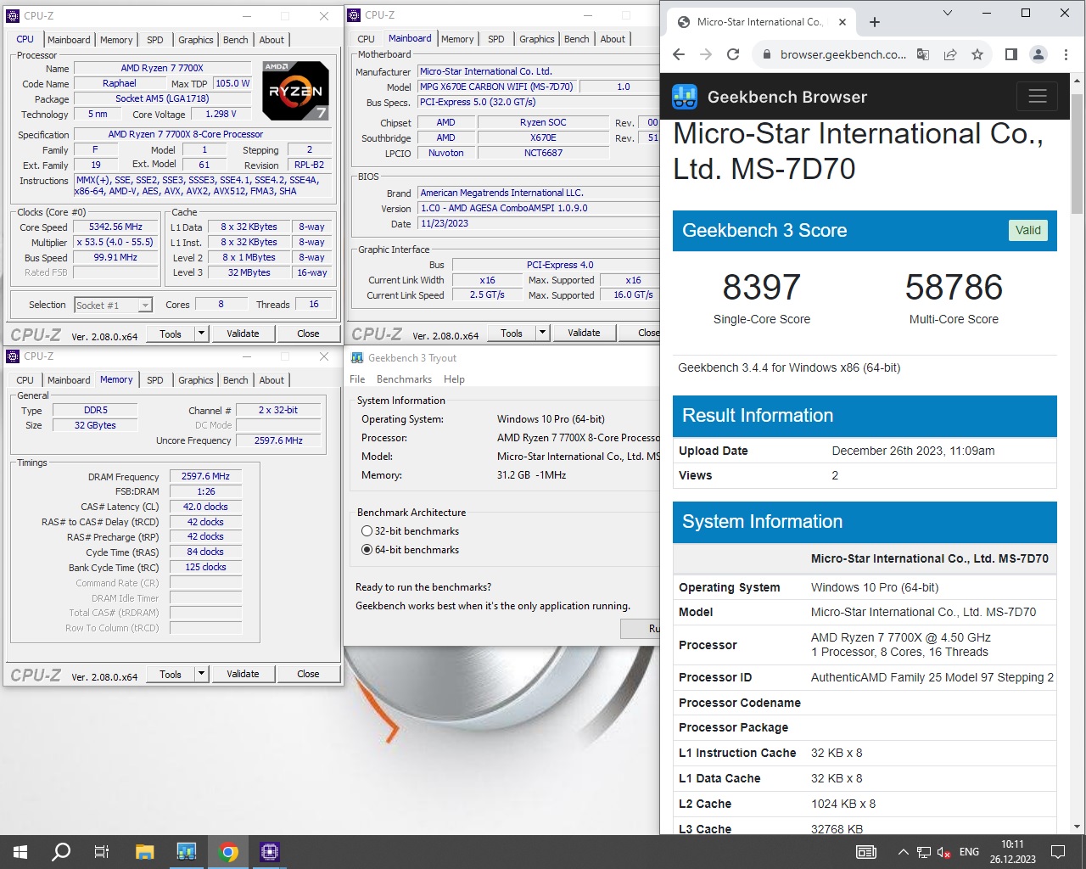Switch to Chrome on taskbar
Image resolution: width=1086 pixels, height=869 pixels.
(228, 852)
